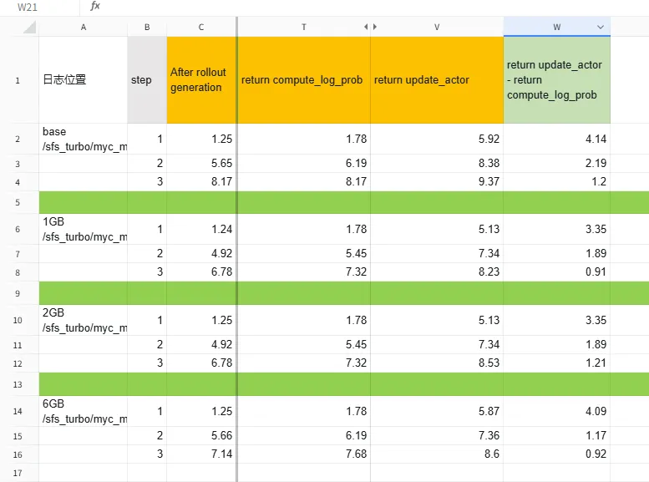The image size is (649, 482).
Task: Click the left arrow revealing hidden columns
Action: [x=365, y=27]
